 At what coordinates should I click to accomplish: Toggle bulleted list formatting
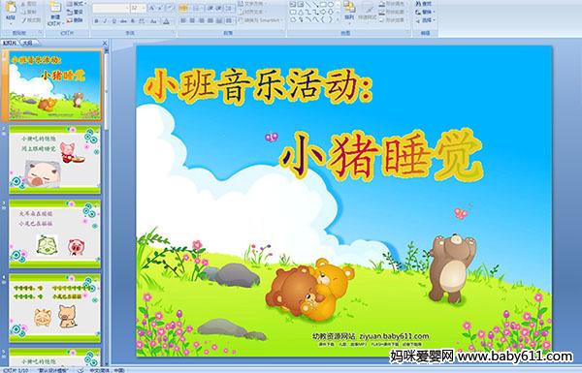click(x=183, y=8)
